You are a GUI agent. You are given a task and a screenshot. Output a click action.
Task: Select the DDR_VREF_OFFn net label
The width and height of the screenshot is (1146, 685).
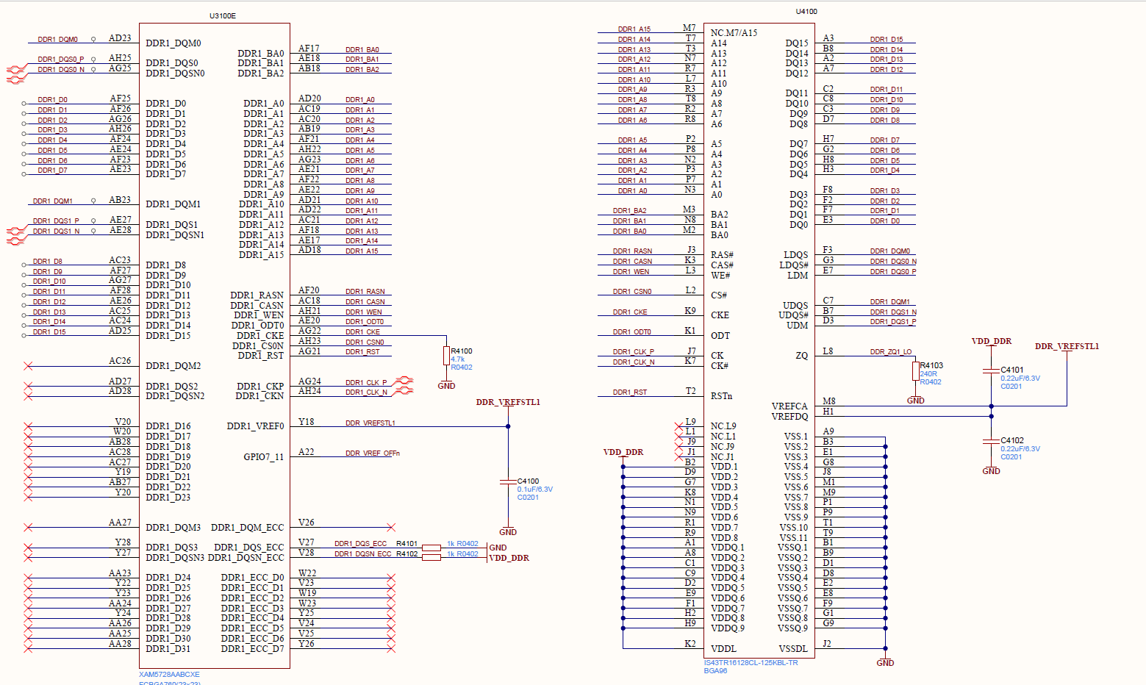point(373,453)
